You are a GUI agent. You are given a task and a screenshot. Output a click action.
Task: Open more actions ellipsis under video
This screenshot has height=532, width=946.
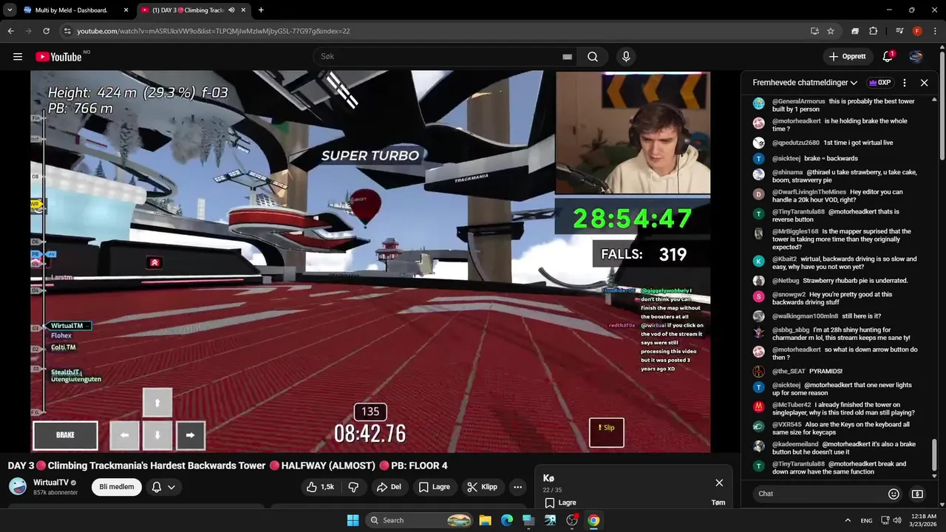pos(518,487)
